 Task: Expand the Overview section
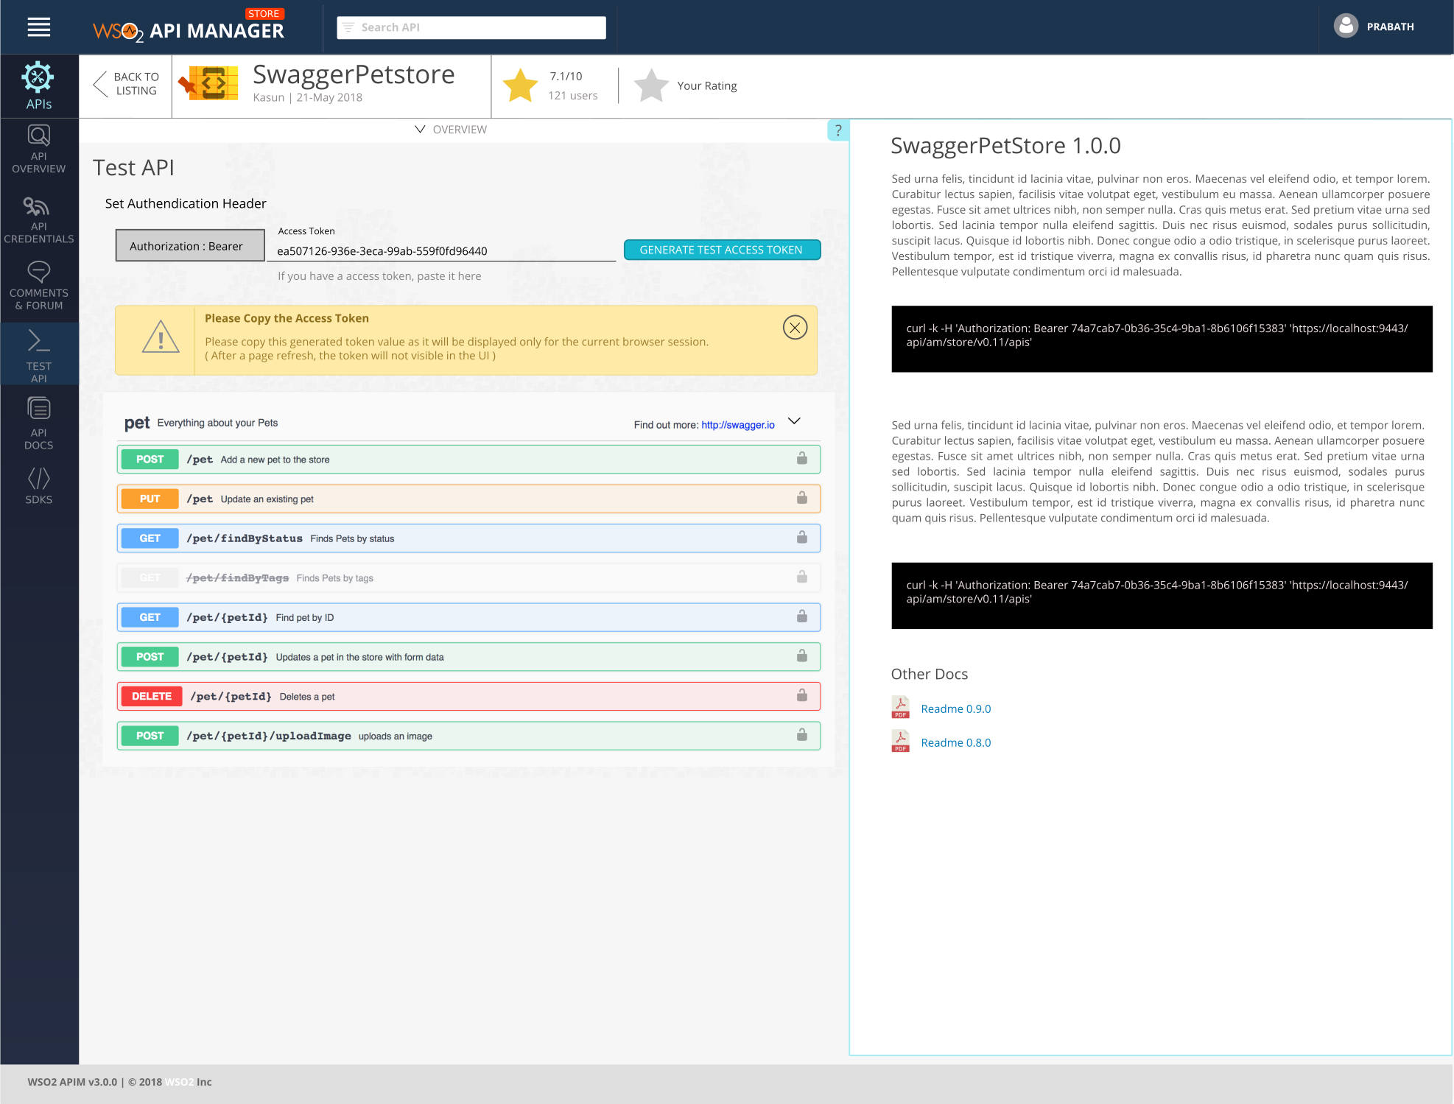point(451,130)
